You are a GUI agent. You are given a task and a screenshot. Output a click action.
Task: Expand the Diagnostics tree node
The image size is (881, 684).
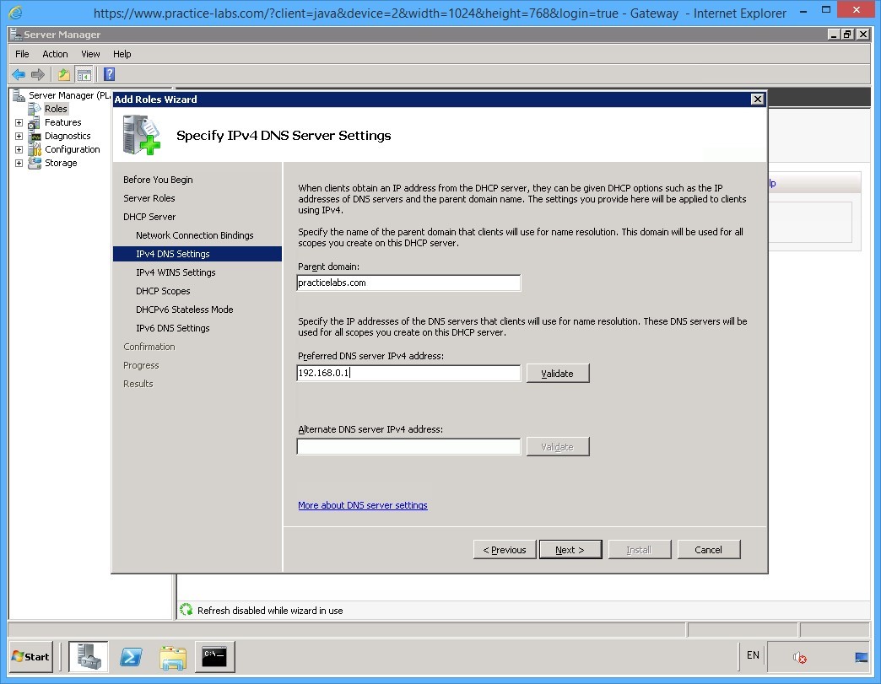tap(19, 135)
